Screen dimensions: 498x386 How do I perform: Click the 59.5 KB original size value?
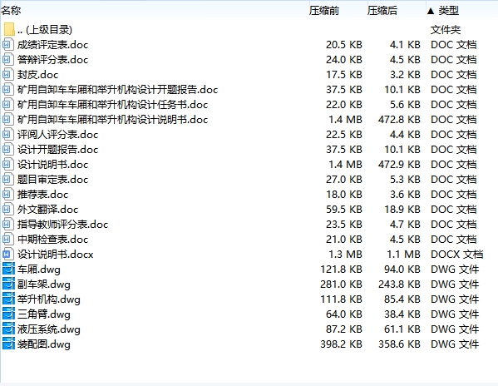tap(344, 209)
